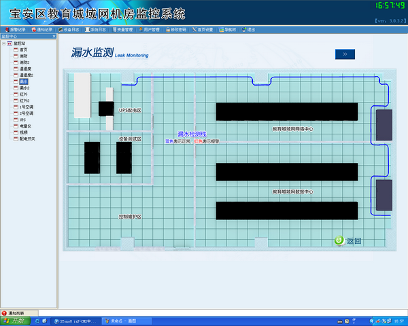Click the green 返回 return button
This screenshot has width=408, height=326.
pyautogui.click(x=347, y=240)
